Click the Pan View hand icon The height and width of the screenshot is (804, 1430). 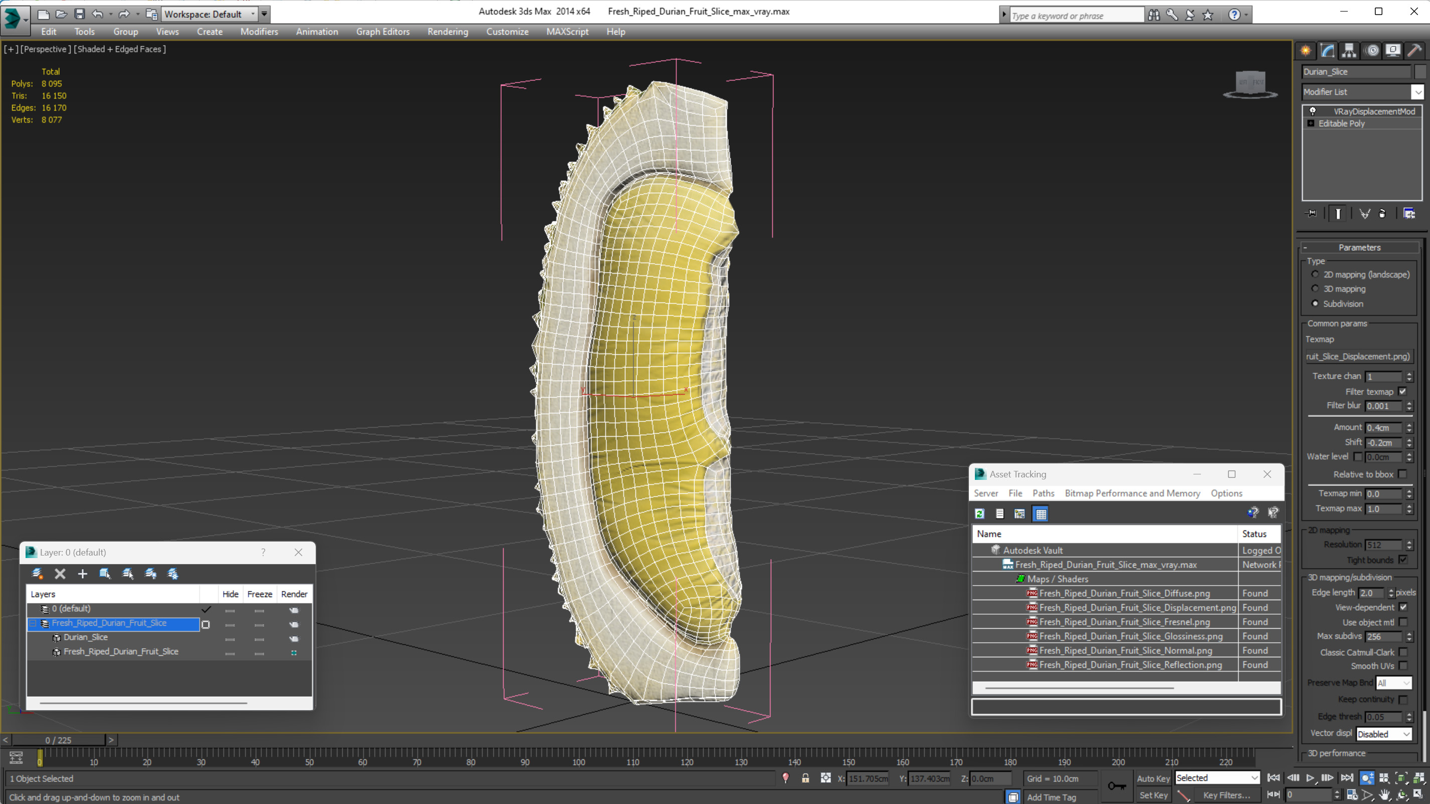(x=1384, y=795)
